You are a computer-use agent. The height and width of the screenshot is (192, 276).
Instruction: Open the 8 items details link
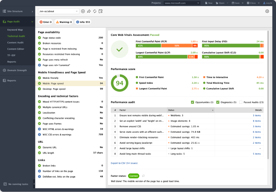tap(257, 121)
